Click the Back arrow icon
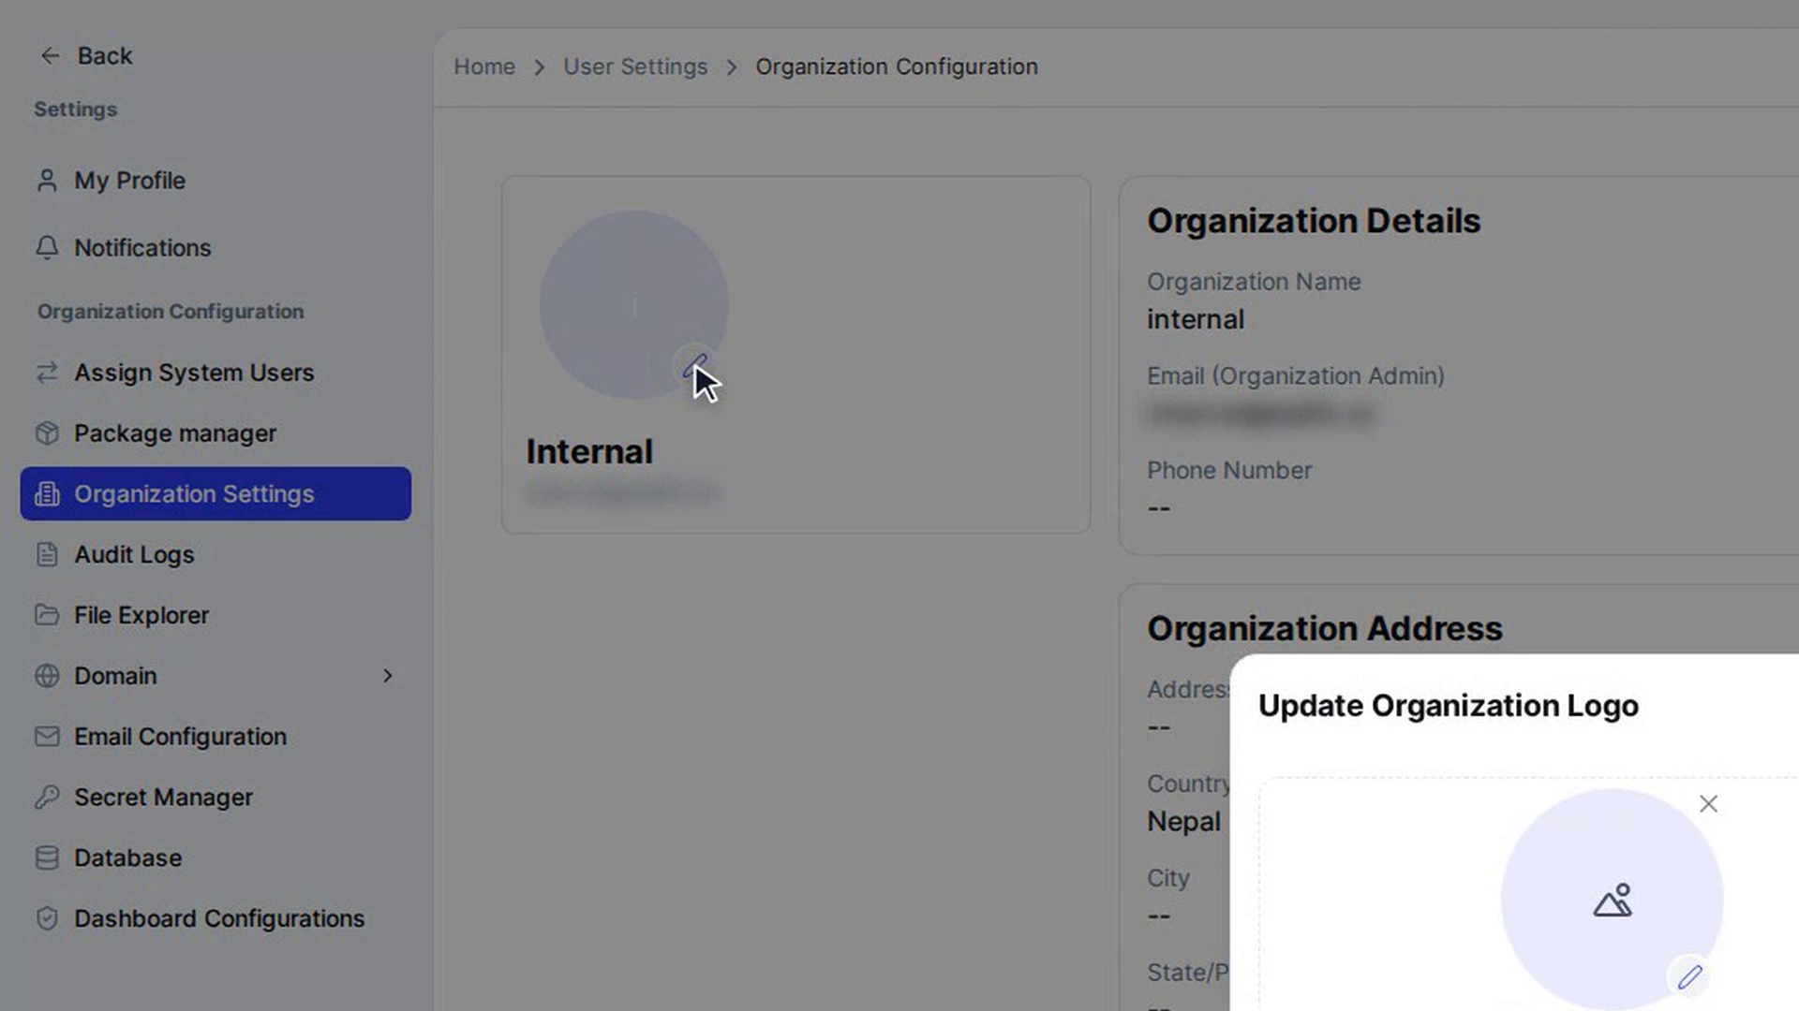 (50, 56)
